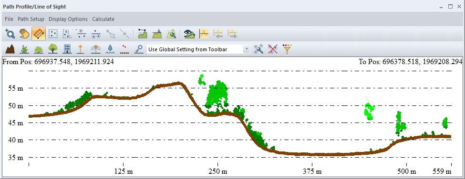Toggle high vegetation tree class
Viewport: 465px width, 179px height.
coord(53,49)
